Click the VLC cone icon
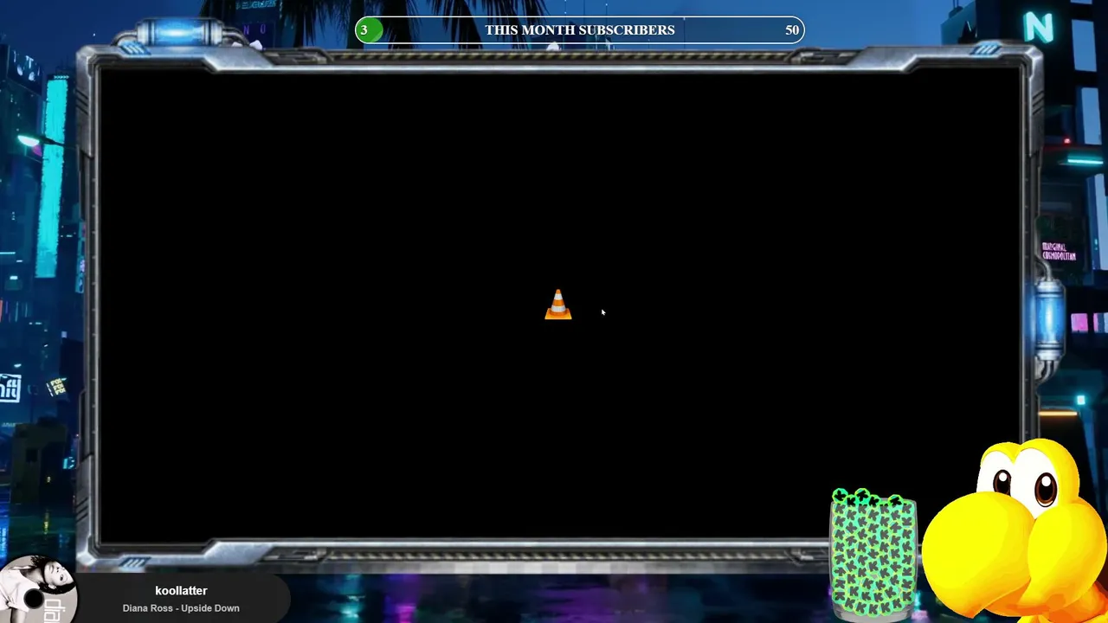The height and width of the screenshot is (623, 1108). 558,305
